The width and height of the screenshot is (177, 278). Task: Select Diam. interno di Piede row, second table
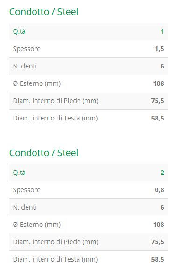point(89,242)
